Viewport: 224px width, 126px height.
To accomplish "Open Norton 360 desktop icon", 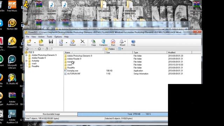I will pyautogui.click(x=12, y=24).
